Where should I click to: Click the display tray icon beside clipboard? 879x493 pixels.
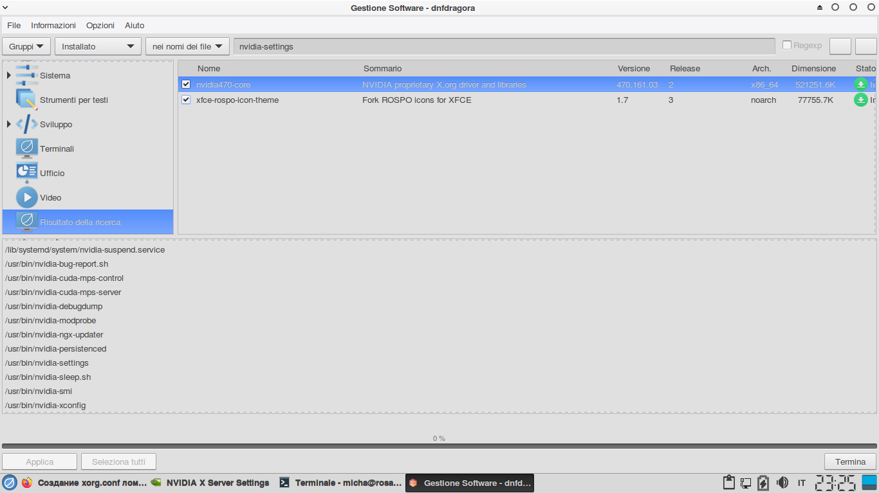[746, 483]
